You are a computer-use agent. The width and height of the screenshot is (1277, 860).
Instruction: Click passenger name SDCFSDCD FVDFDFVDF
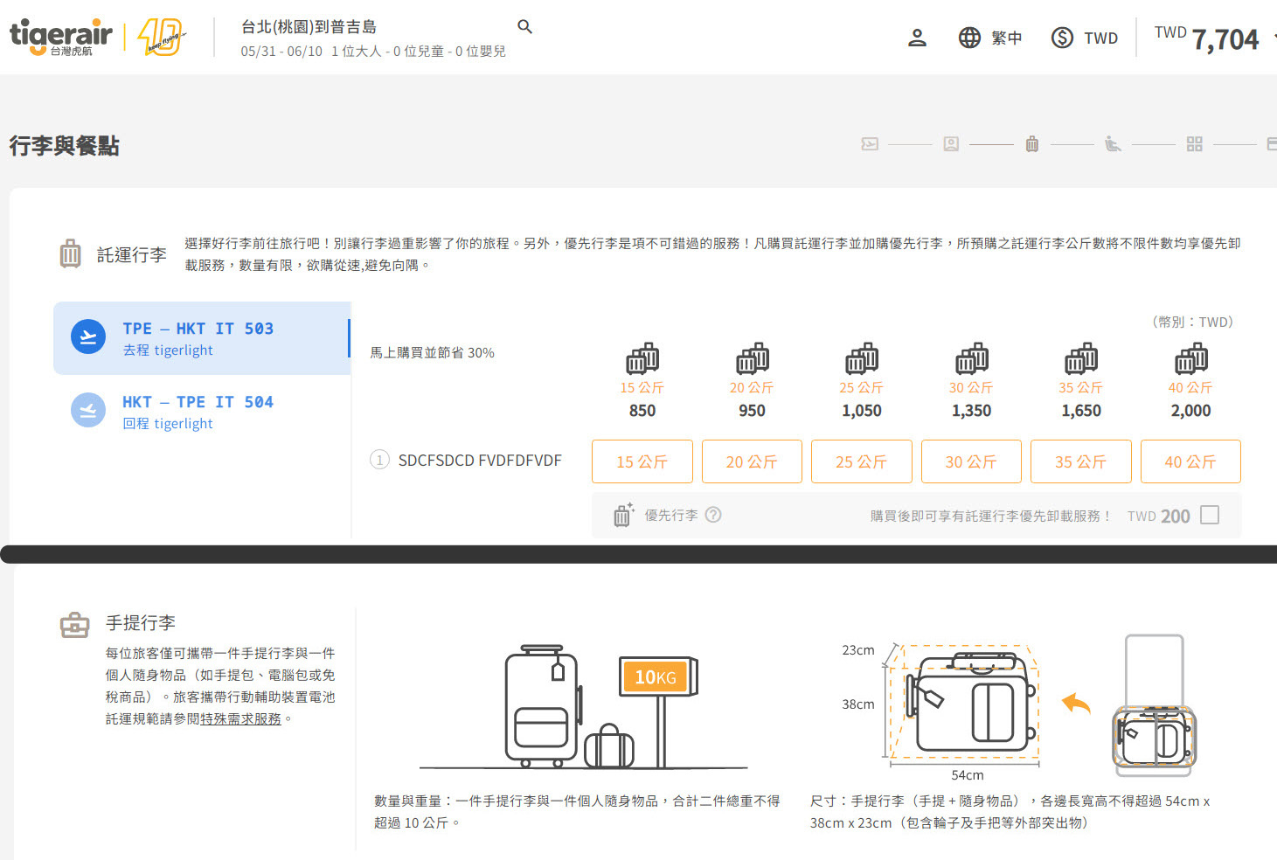[480, 460]
